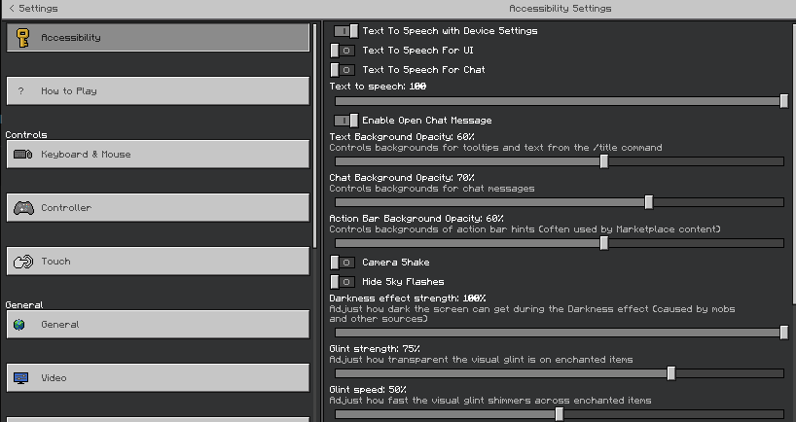Click the Keyboard & Mouse icon
Screen dimensions: 796x422
(x=22, y=155)
